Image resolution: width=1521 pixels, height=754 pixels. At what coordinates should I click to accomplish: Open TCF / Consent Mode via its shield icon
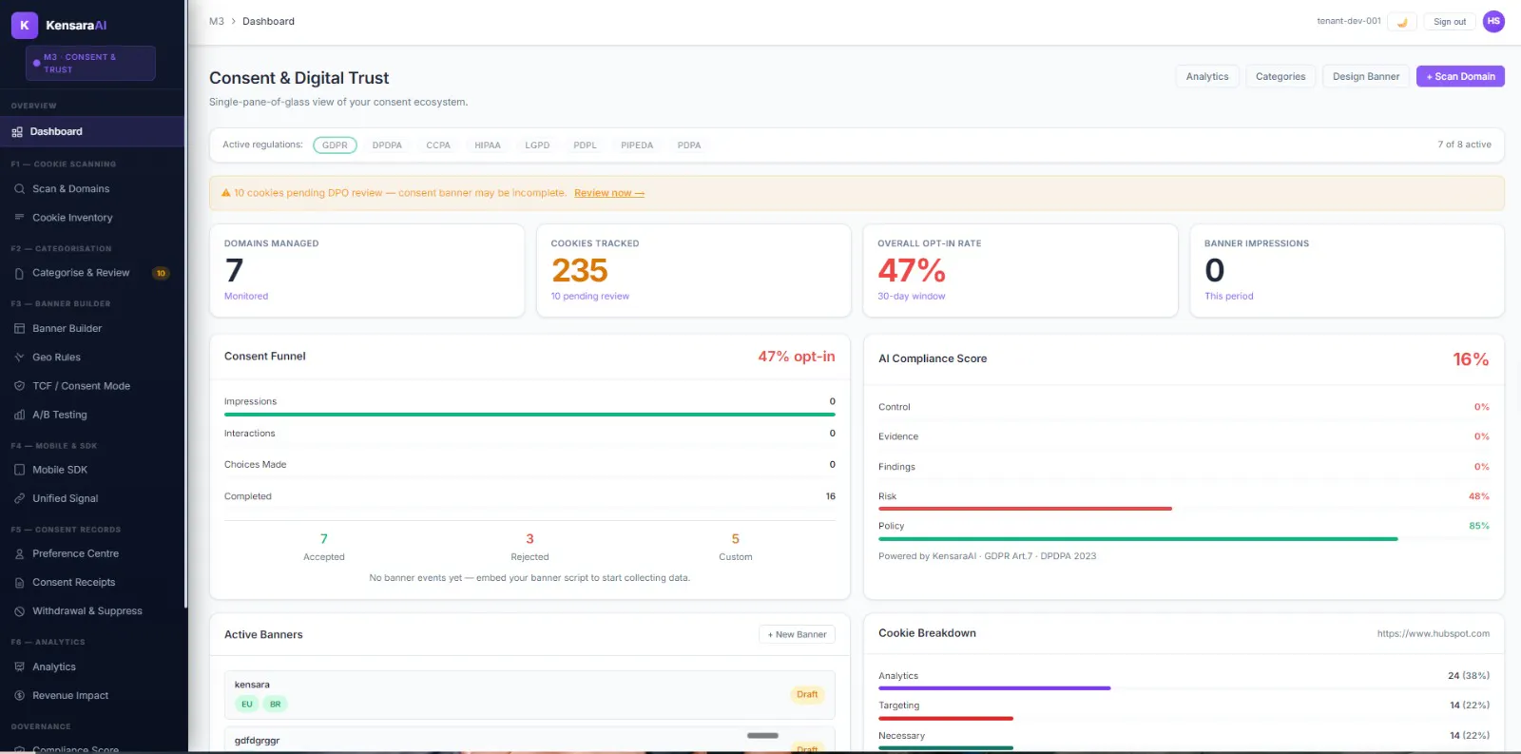pos(19,386)
